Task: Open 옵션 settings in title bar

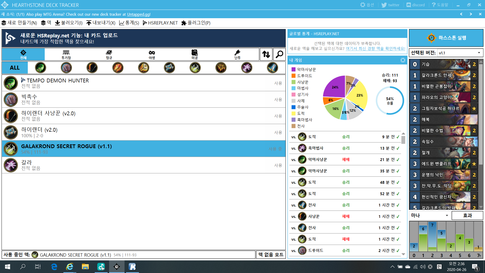Action: [367, 5]
